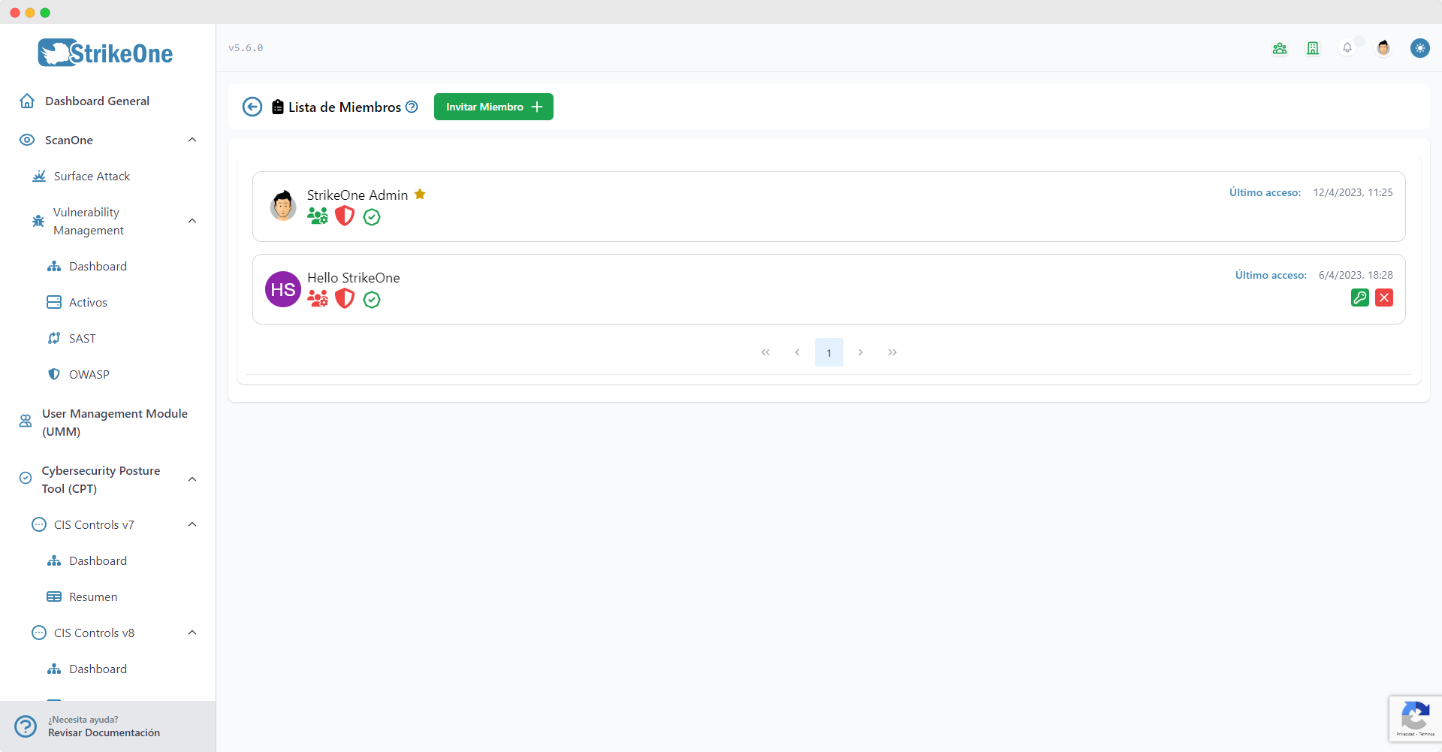Screen dimensions: 1442x752
Task: Click StrikeOne Admin's avatar
Action: pos(283,206)
